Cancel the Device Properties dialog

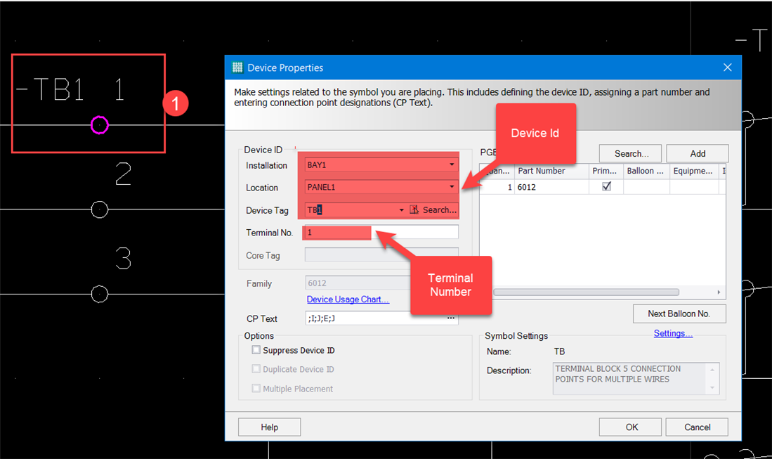click(696, 427)
